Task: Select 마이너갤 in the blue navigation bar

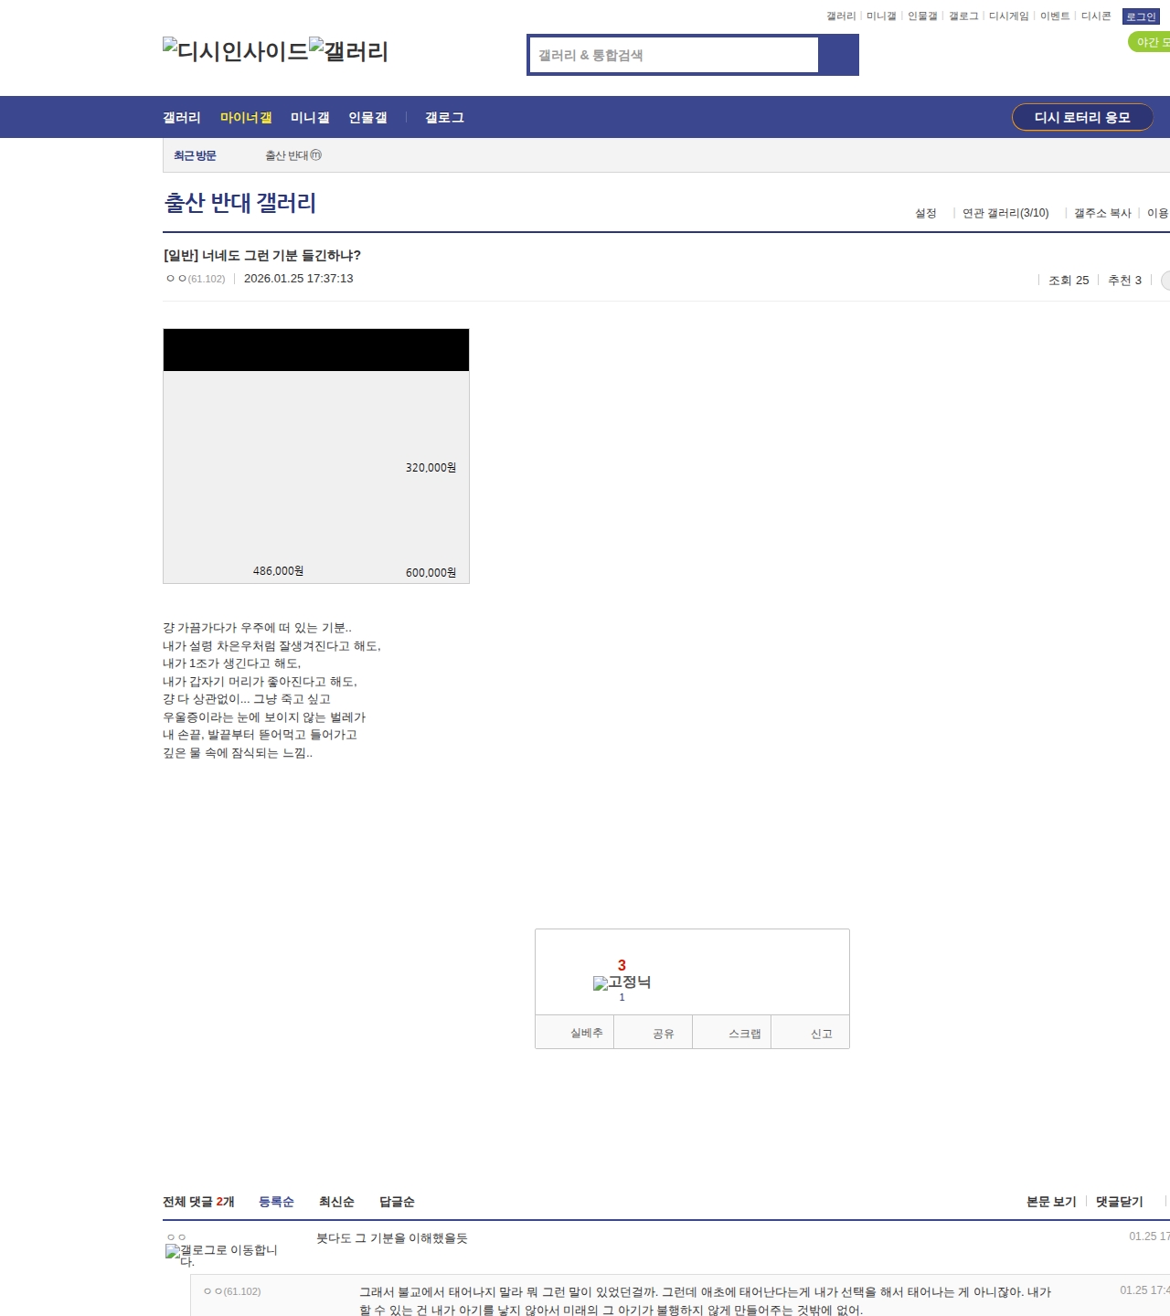Action: (x=246, y=117)
